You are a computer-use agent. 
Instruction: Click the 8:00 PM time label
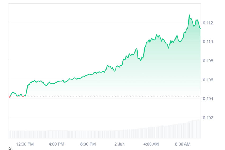coord(88,144)
